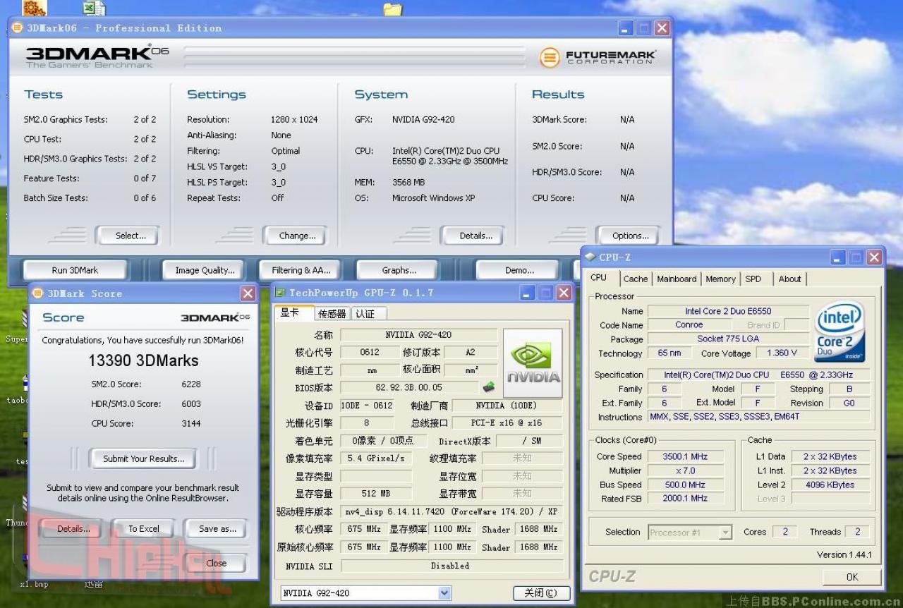Minimize the GPU-Z window
Image resolution: width=903 pixels, height=608 pixels.
pyautogui.click(x=528, y=292)
